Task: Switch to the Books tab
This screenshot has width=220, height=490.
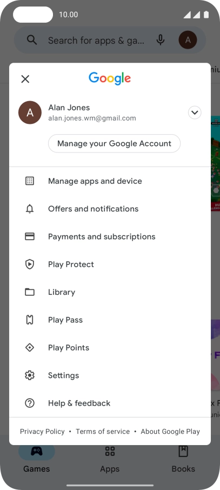Action: (x=183, y=459)
